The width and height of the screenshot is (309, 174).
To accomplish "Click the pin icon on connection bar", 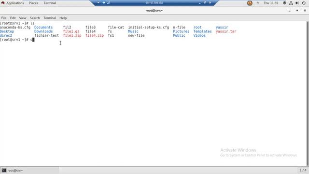I will pyautogui.click(x=104, y=3).
